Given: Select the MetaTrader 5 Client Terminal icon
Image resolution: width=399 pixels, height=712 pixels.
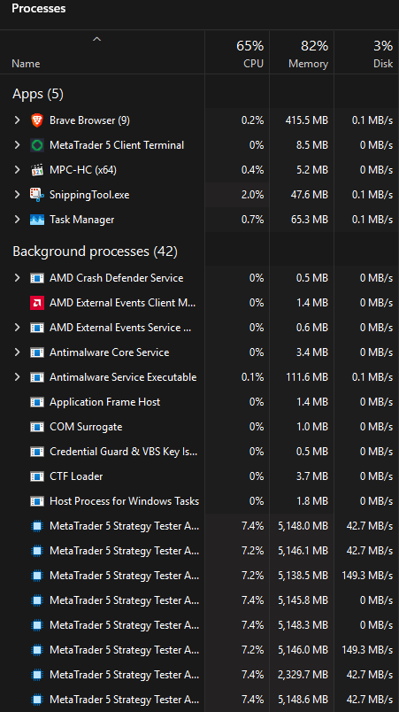Looking at the screenshot, I should pyautogui.click(x=37, y=145).
